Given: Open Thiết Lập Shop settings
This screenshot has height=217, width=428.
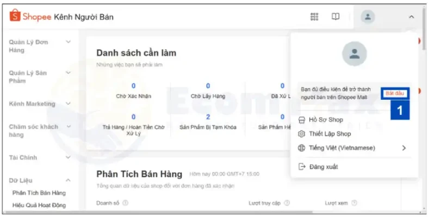Looking at the screenshot, I should pyautogui.click(x=330, y=134).
